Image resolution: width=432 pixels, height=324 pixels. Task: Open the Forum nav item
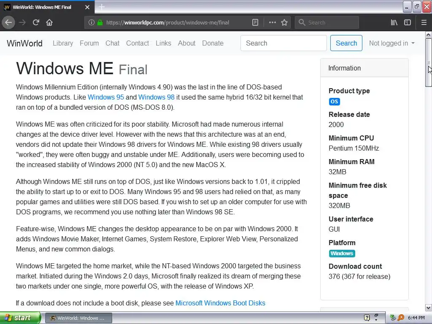pos(89,43)
